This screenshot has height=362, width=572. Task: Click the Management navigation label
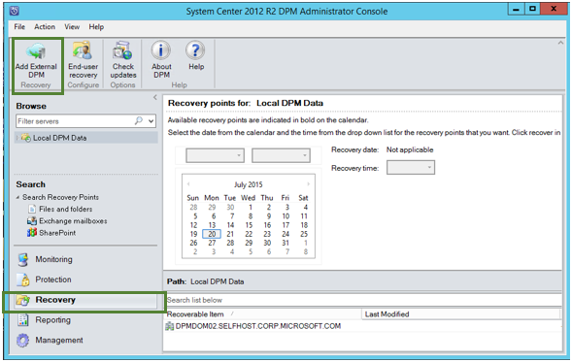pos(58,340)
